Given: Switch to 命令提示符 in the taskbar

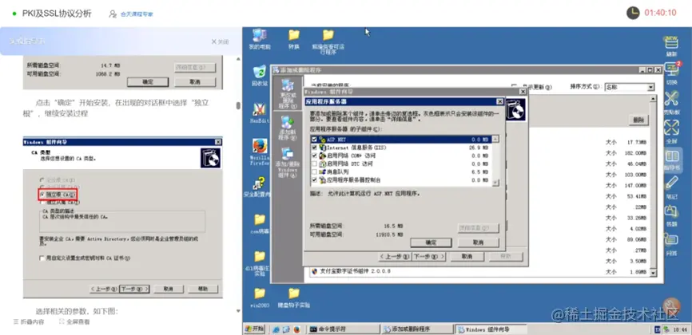Looking at the screenshot, I should (x=343, y=329).
